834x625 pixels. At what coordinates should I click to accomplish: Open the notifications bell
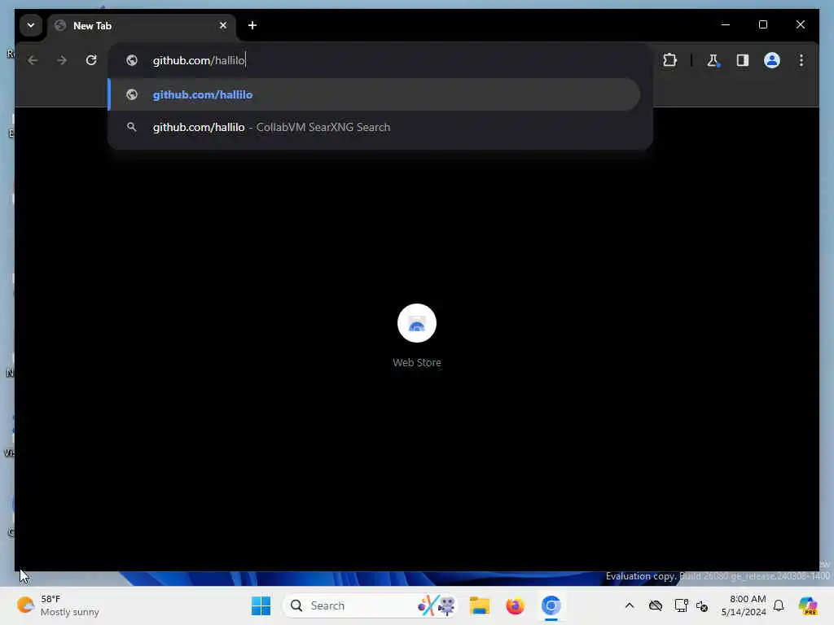[779, 605]
